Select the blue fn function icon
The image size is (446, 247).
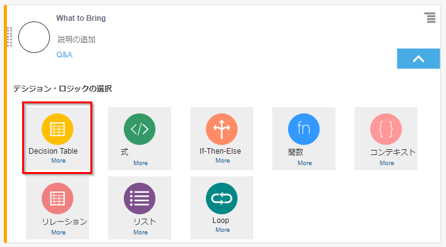pos(303,129)
